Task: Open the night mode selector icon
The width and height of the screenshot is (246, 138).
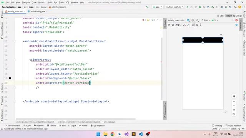Action: click(x=198, y=20)
